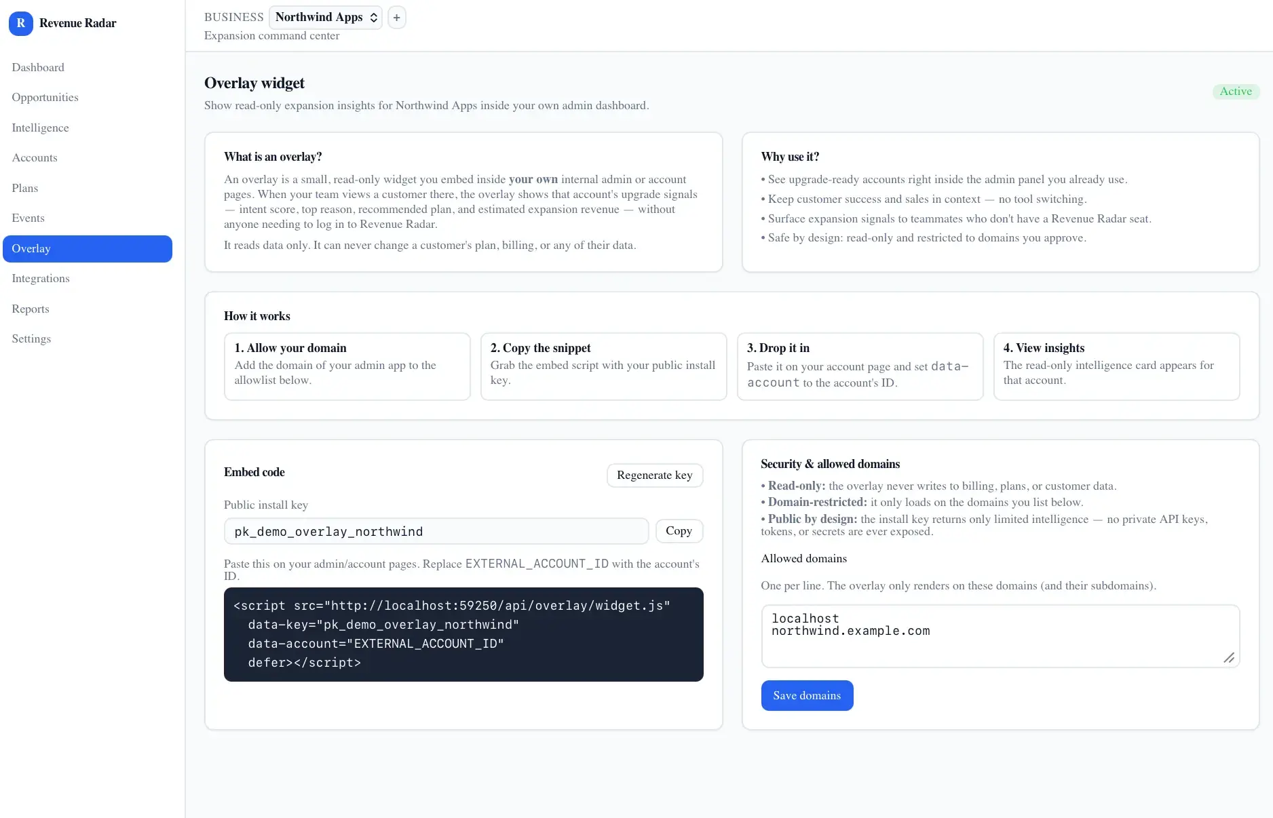Image resolution: width=1273 pixels, height=818 pixels.
Task: Click the '3. Drop it in' step card
Action: click(860, 366)
